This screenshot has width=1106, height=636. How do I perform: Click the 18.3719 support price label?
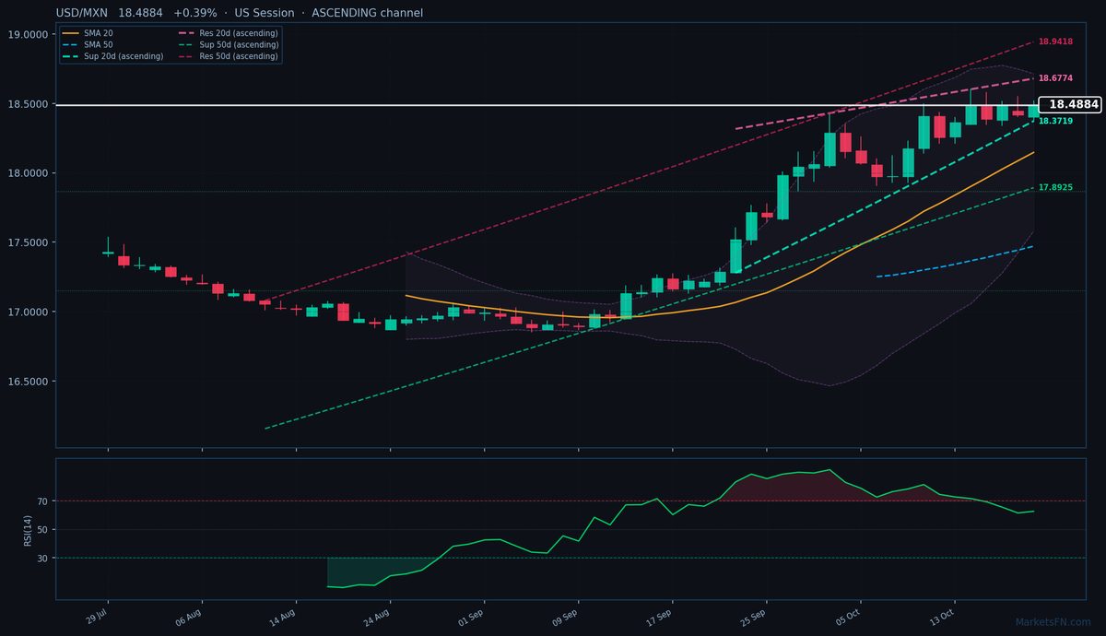[x=1055, y=121]
